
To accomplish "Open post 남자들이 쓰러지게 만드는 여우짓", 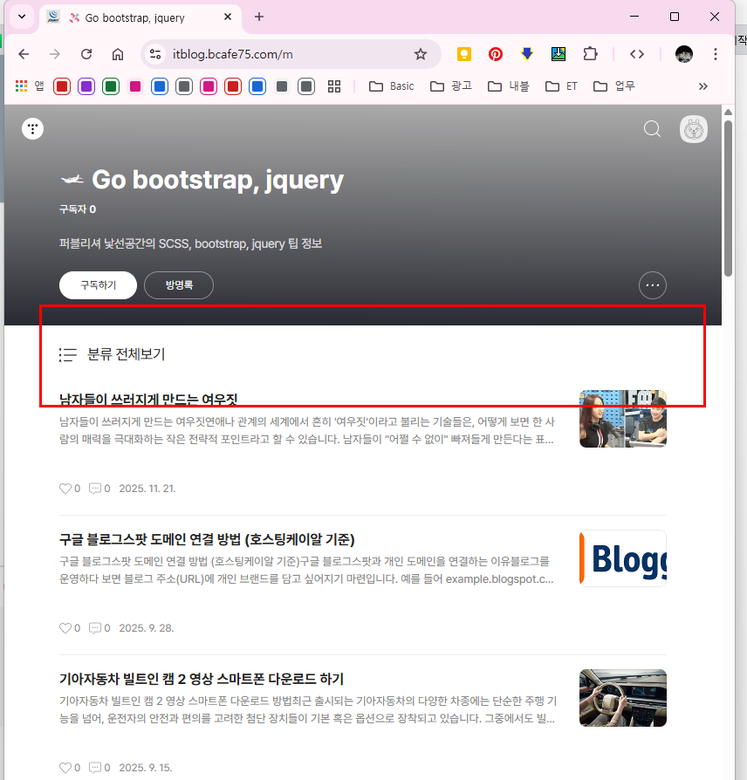I will pos(148,400).
